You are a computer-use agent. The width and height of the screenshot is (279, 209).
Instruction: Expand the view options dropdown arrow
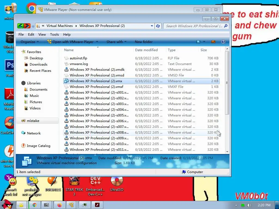click(204, 42)
